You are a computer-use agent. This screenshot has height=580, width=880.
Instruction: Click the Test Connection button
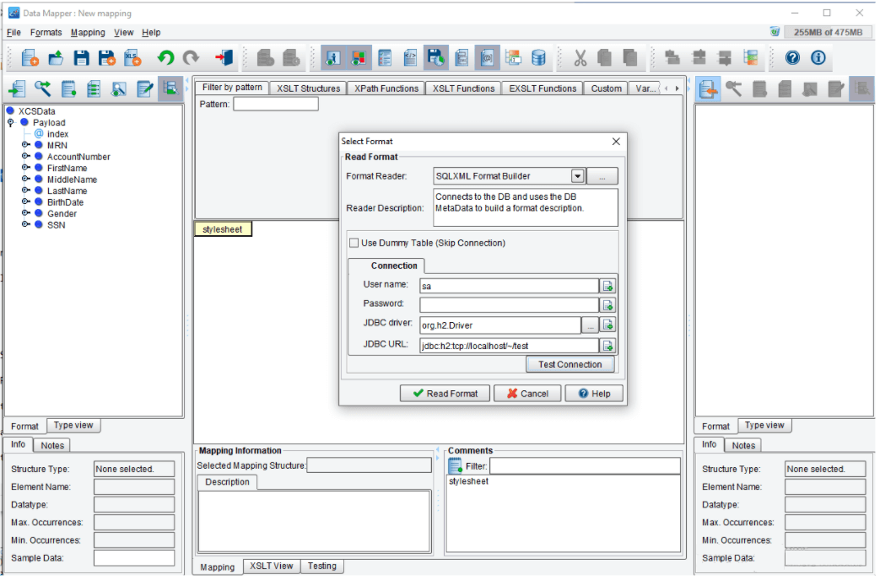click(x=570, y=365)
